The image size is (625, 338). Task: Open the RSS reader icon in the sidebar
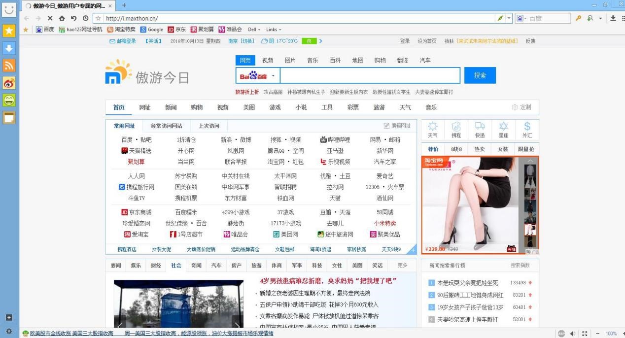click(x=9, y=66)
